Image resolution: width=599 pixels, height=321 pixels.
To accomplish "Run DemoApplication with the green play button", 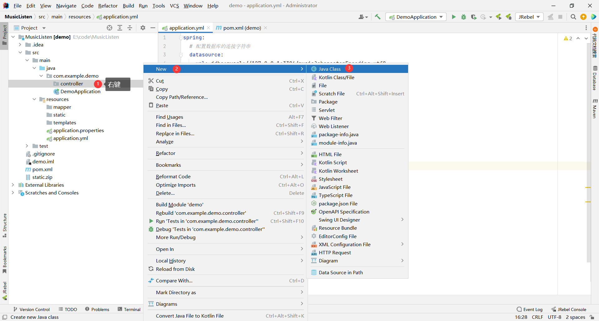I will click(454, 17).
